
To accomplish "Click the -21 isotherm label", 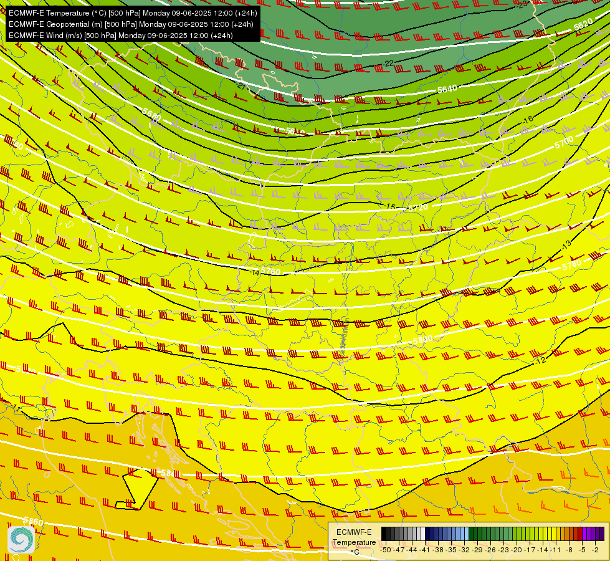I will coord(241,85).
